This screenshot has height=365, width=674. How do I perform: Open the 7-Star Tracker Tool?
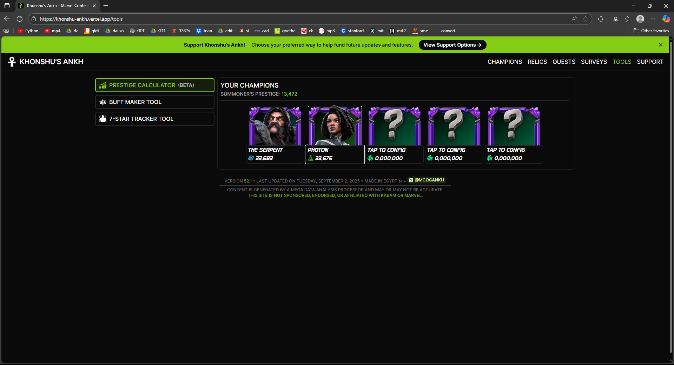click(x=155, y=119)
